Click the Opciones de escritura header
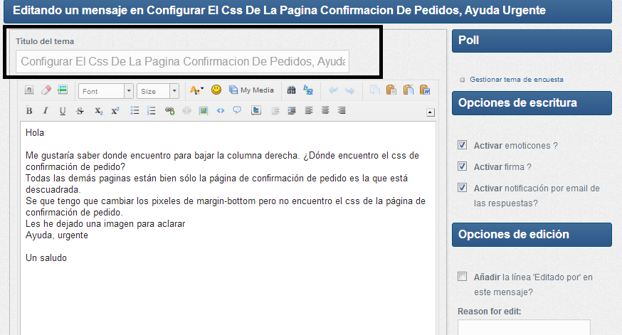Image resolution: width=622 pixels, height=335 pixels. tap(532, 103)
